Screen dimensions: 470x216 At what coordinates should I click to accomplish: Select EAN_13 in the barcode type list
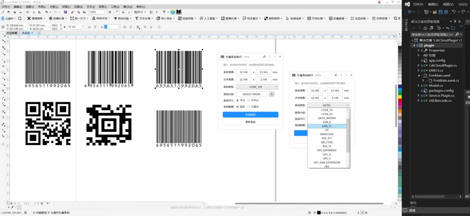pyautogui.click(x=327, y=126)
